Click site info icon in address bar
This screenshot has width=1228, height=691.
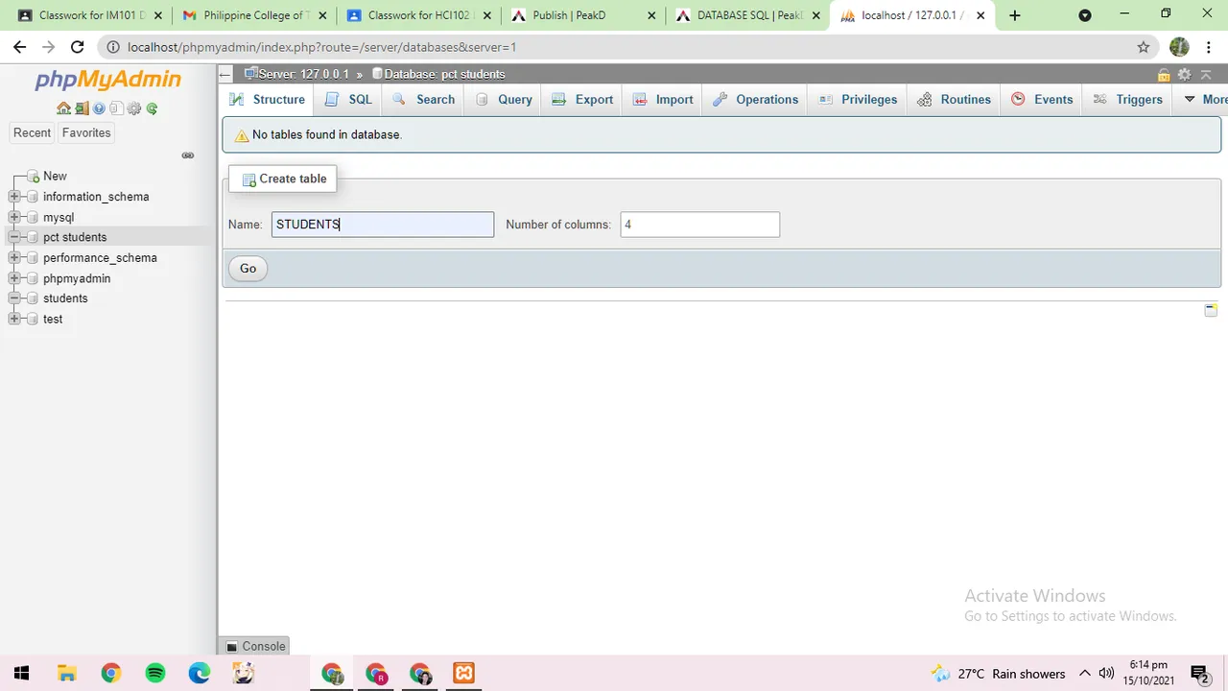coord(113,47)
